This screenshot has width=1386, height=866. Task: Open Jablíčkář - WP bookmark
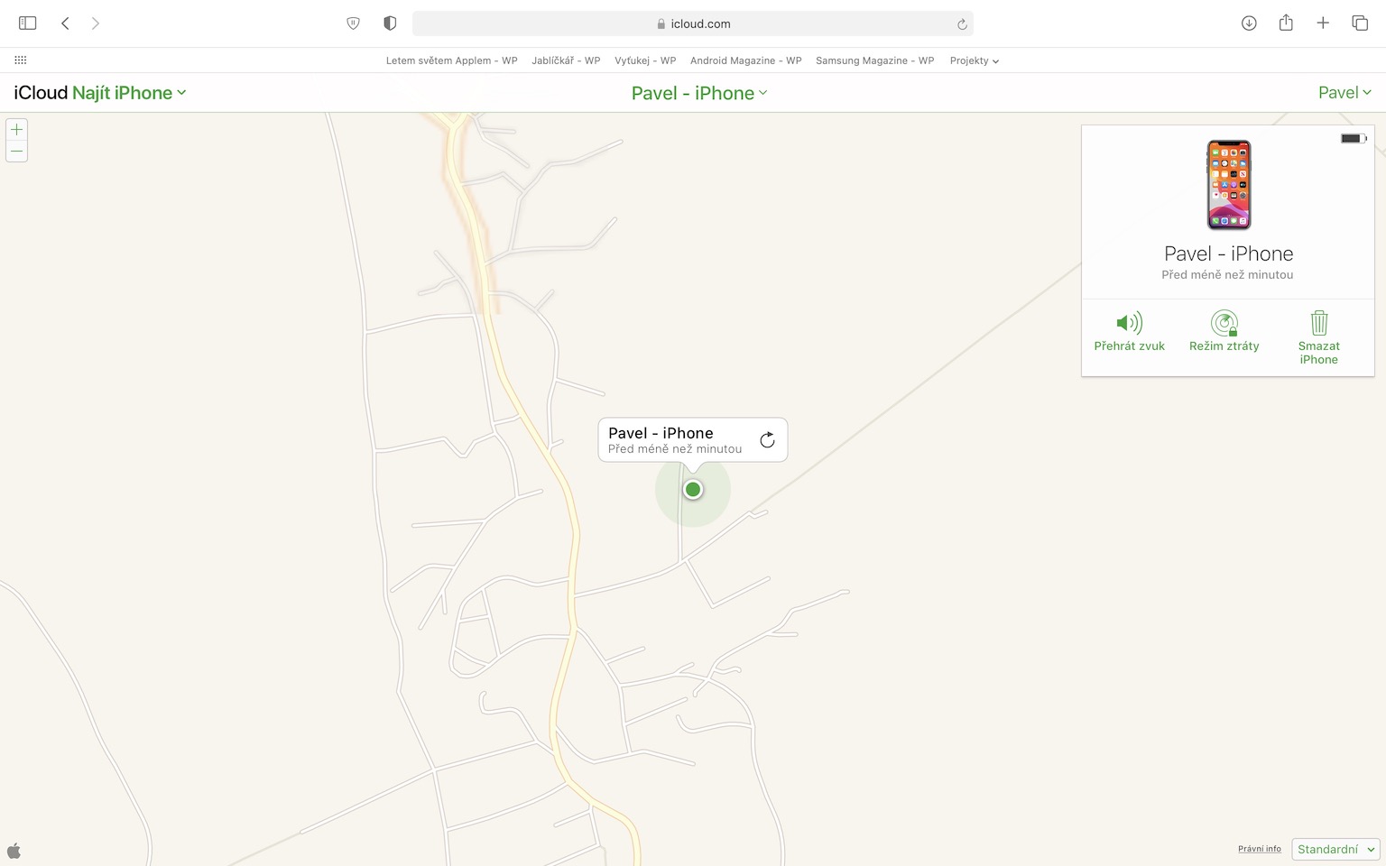[566, 60]
